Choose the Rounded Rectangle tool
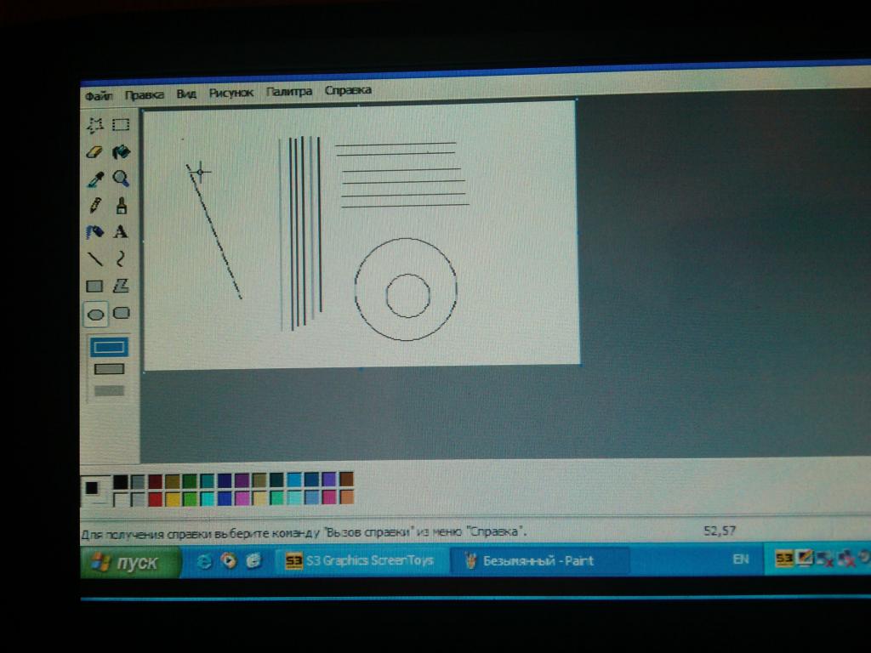The image size is (871, 653). (x=121, y=313)
